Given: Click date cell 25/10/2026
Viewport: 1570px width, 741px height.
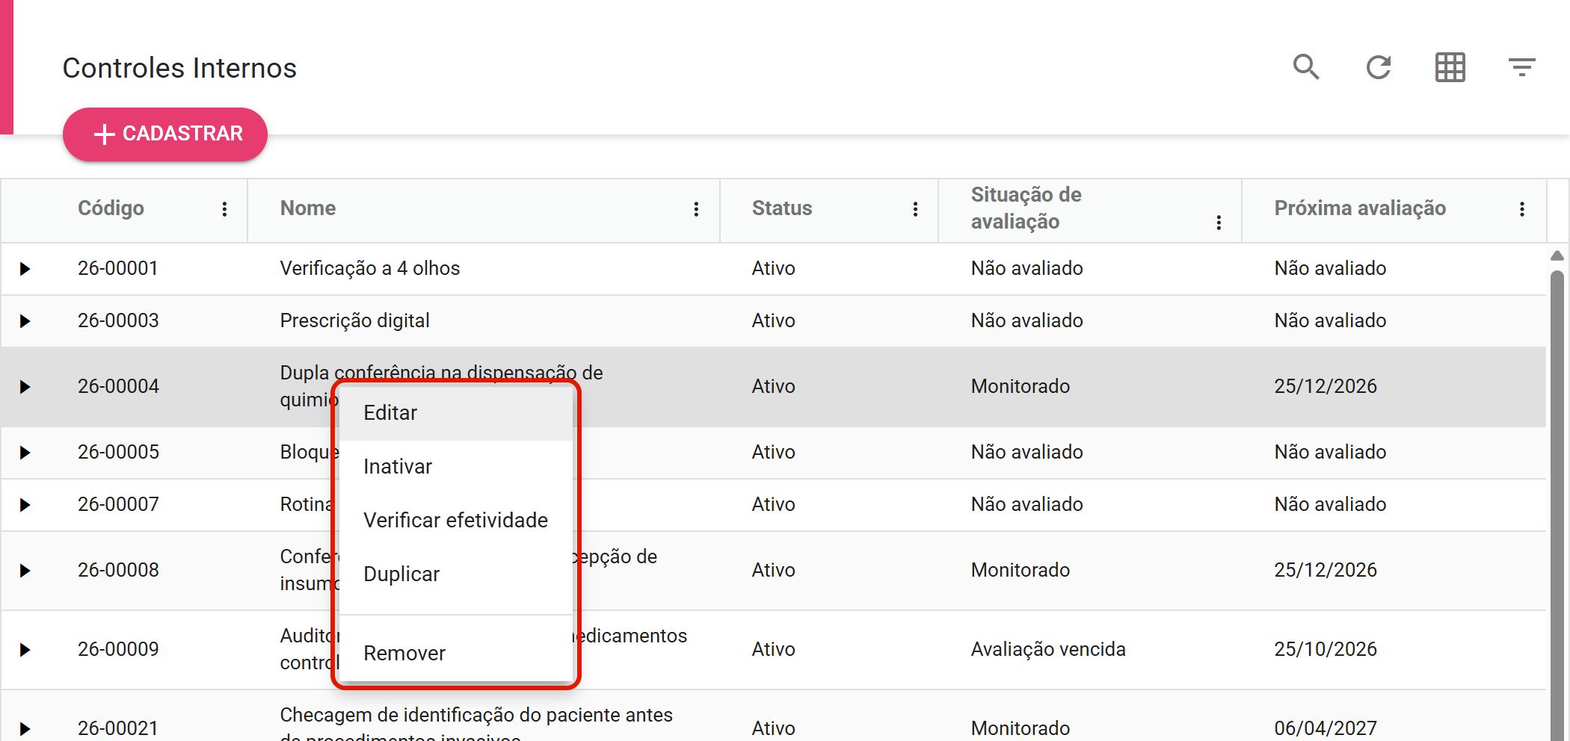Looking at the screenshot, I should tap(1326, 650).
